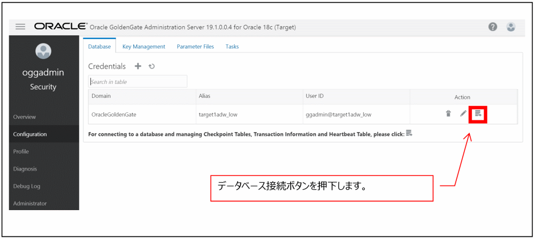535x239 pixels.
Task: Switch to the Key Management tab
Action: point(143,47)
